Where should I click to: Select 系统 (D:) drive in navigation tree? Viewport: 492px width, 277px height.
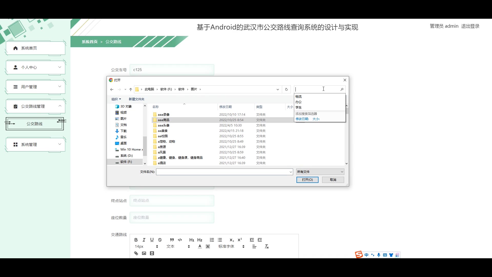(x=126, y=156)
